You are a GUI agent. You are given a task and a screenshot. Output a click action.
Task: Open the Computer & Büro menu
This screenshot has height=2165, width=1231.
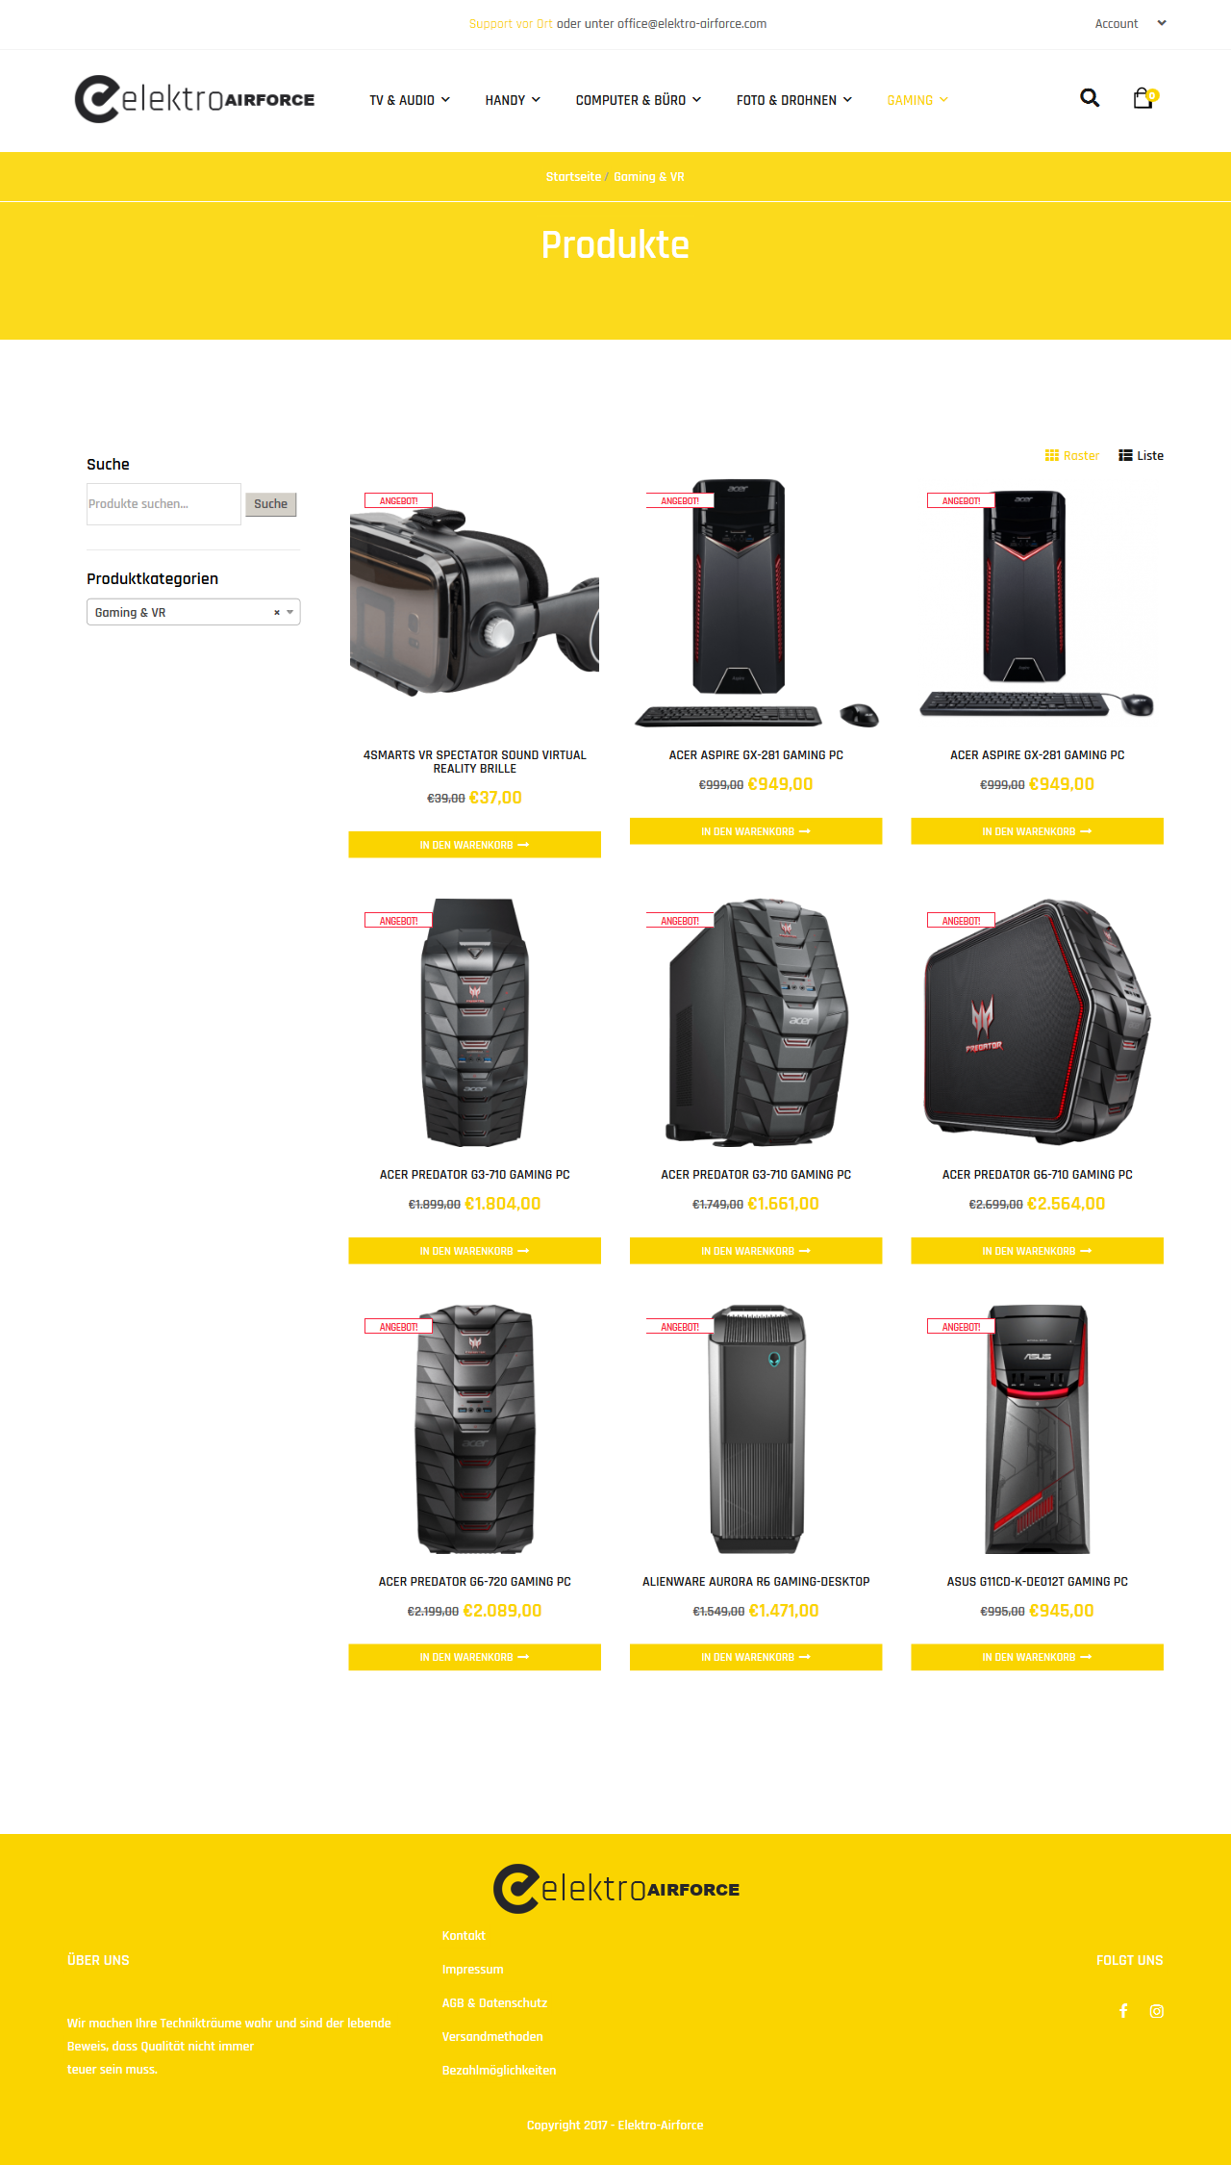click(639, 100)
